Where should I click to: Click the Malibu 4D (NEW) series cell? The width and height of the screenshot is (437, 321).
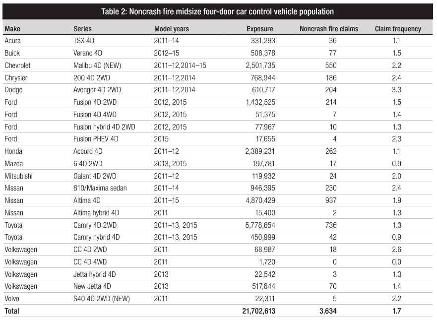pos(97,65)
